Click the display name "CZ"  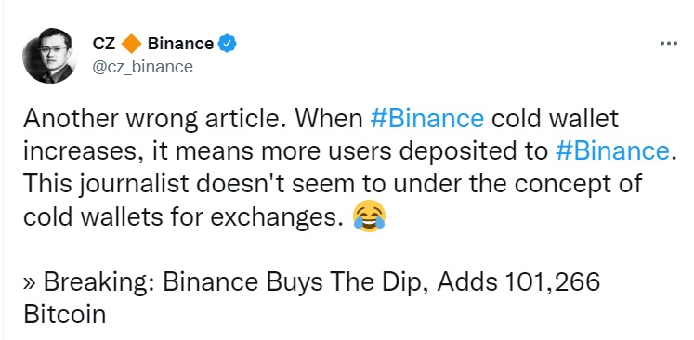point(103,44)
